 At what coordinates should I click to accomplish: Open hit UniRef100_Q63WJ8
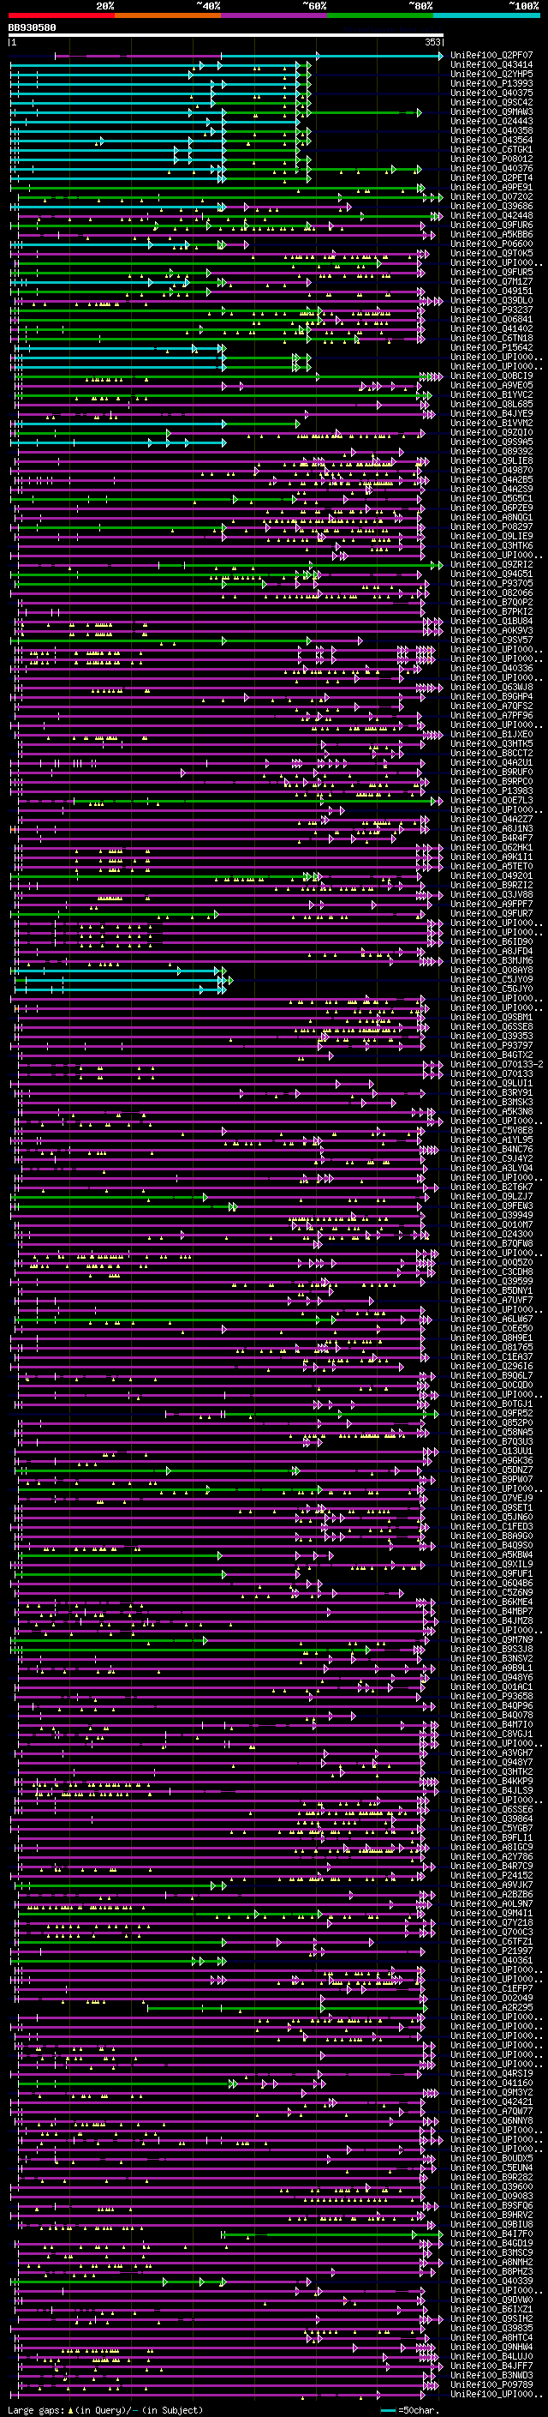[491, 688]
